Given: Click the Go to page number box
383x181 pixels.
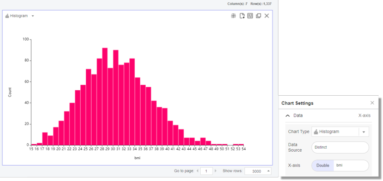Looking at the screenshot, I should (x=207, y=171).
